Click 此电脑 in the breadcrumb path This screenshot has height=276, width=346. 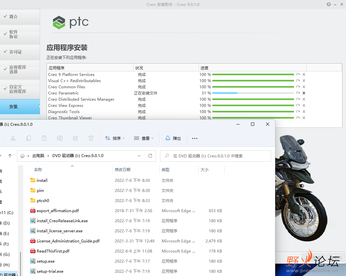click(x=38, y=156)
